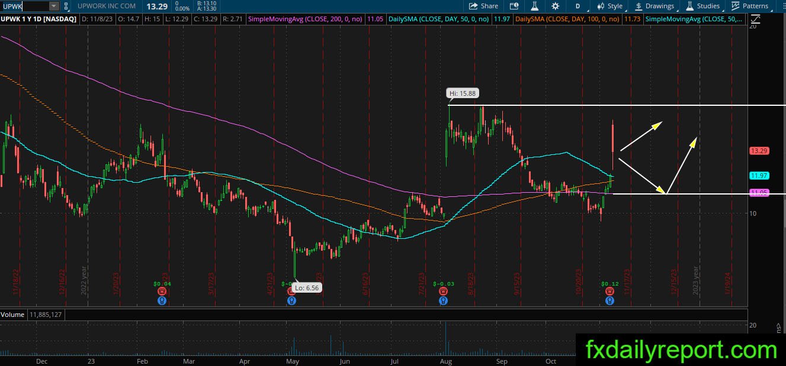Image resolution: width=786 pixels, height=366 pixels.
Task: Click the UPWK symbol input field
Action: (24, 6)
